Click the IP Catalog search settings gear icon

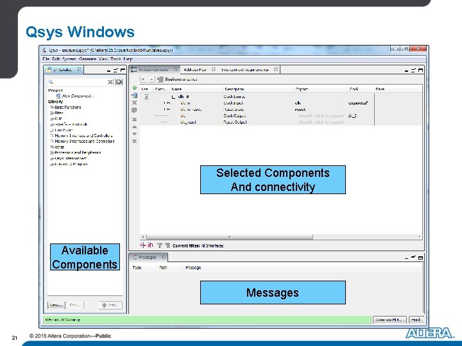click(x=119, y=82)
